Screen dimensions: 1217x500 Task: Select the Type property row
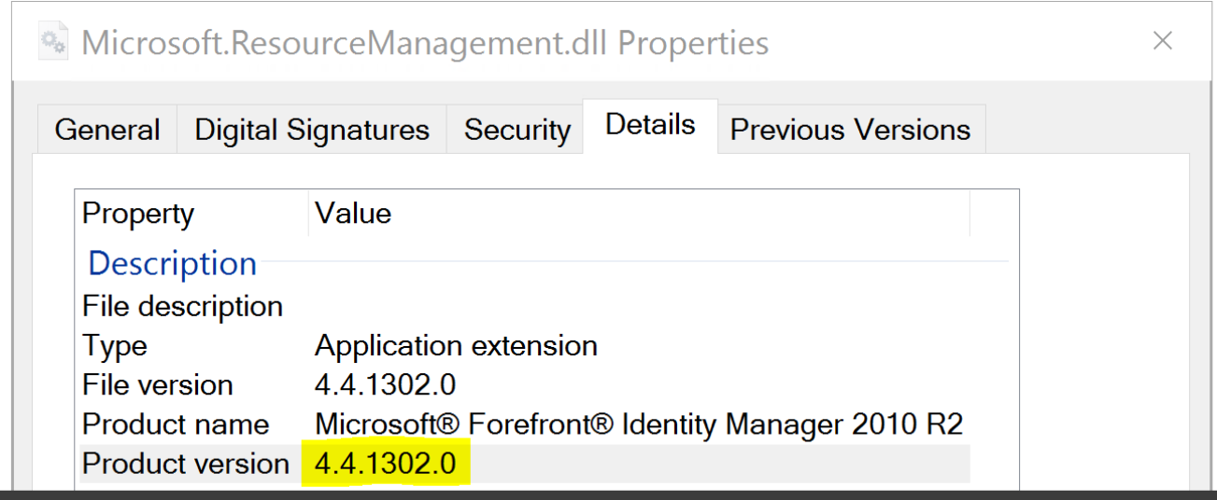point(523,345)
